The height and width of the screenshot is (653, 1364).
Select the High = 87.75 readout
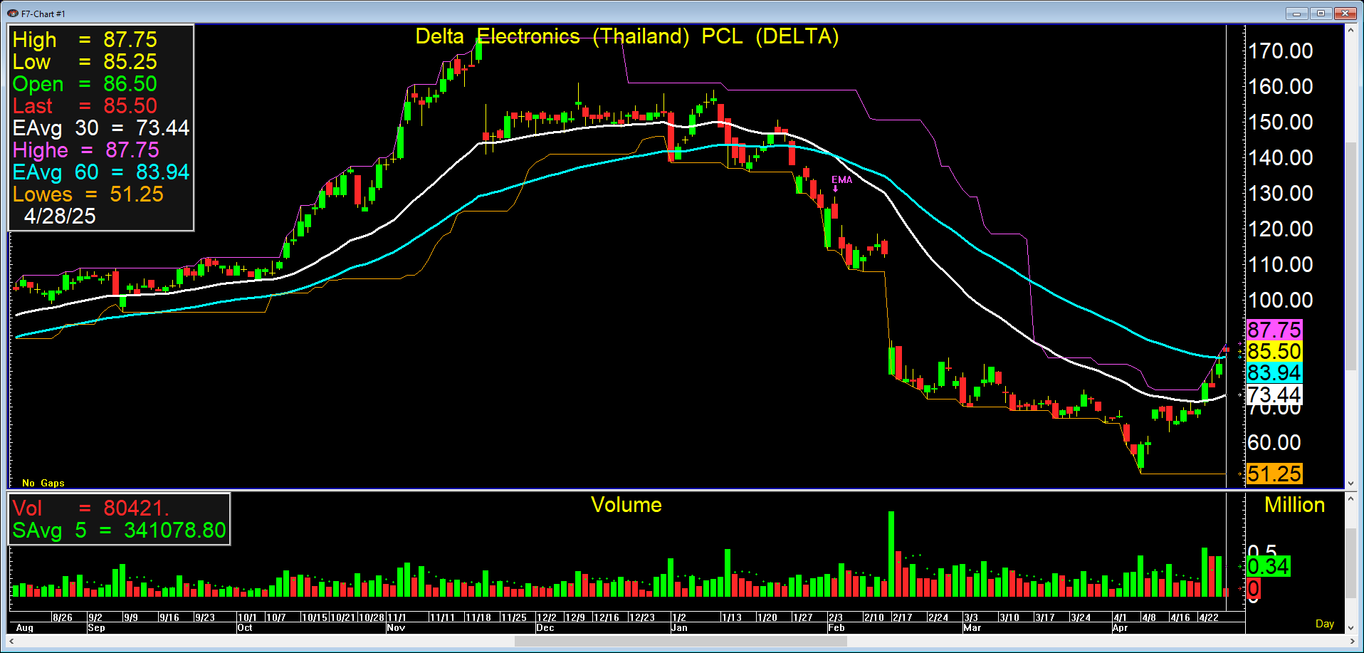pyautogui.click(x=85, y=39)
